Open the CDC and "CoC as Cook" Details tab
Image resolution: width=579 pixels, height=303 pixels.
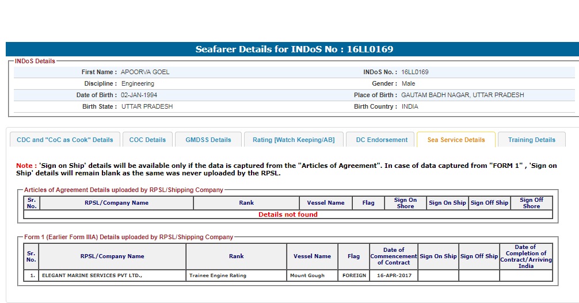[x=65, y=140]
